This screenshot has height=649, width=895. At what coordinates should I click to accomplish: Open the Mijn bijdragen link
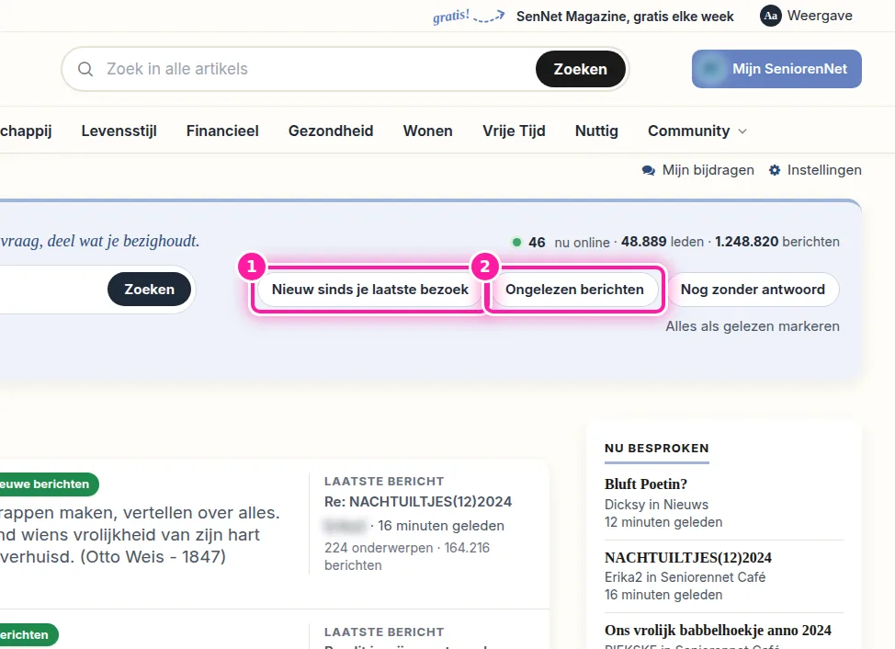tap(708, 170)
